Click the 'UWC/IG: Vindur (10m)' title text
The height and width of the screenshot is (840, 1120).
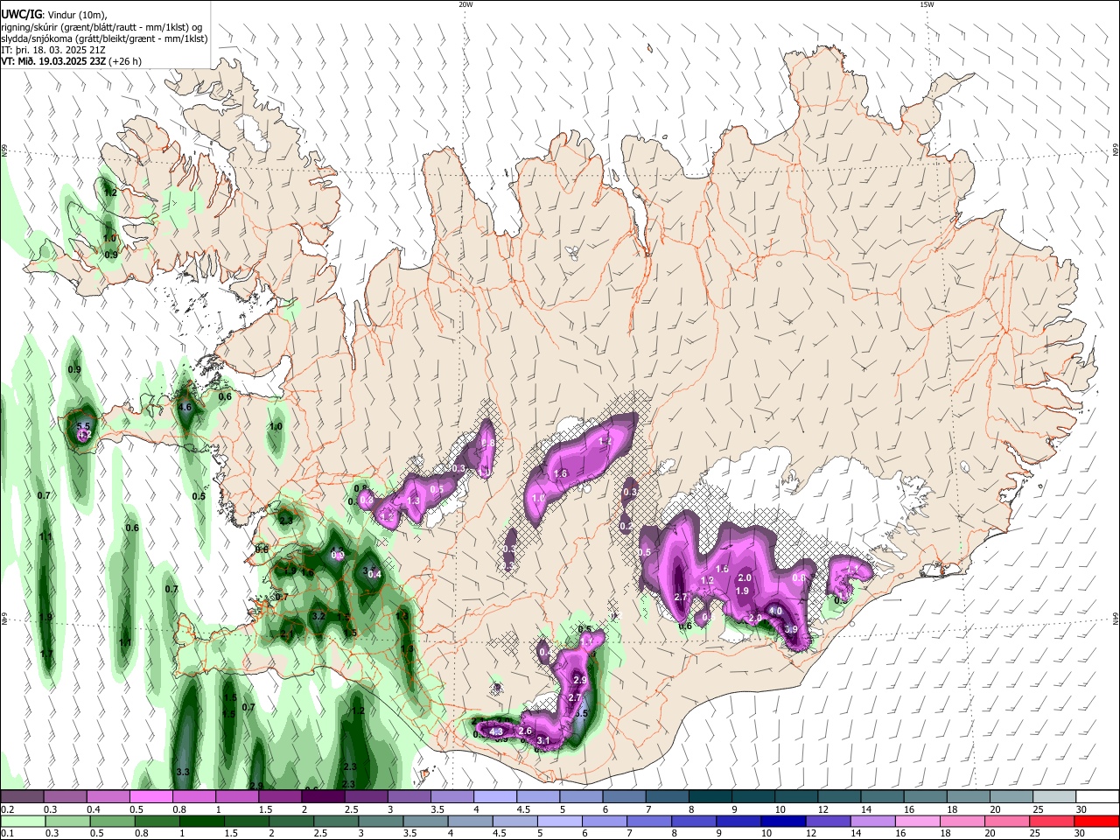(52, 14)
